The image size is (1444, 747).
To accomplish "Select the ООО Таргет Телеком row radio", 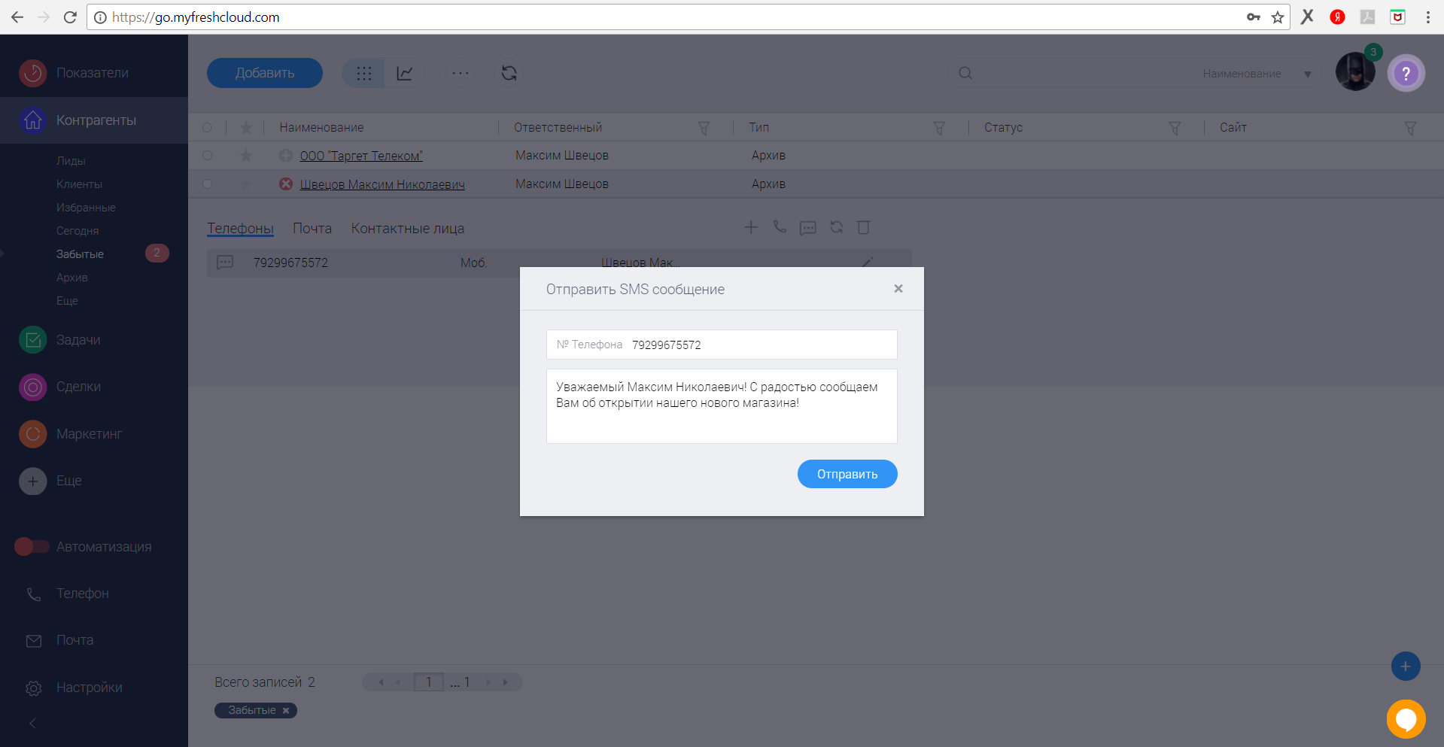I will [207, 156].
